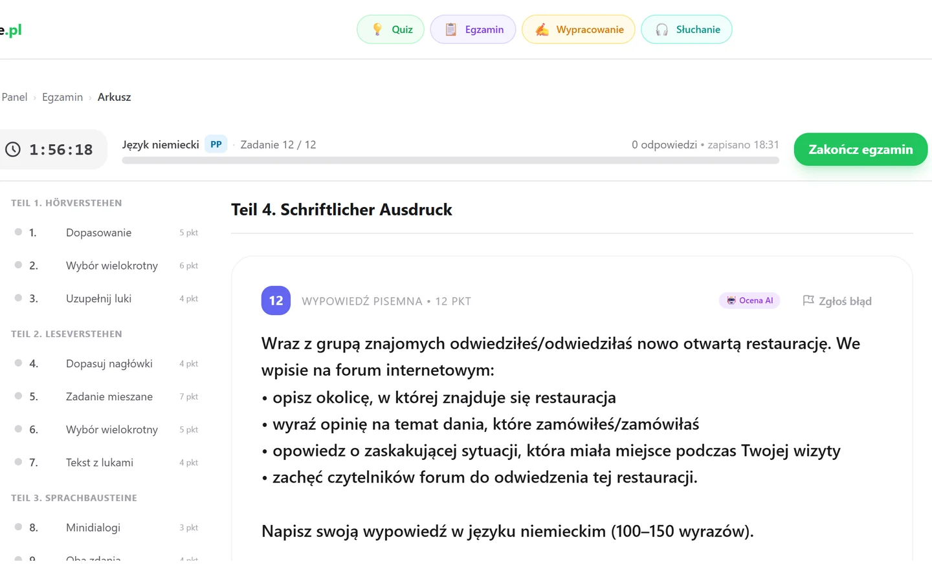Click the TEIL 2. LESEVERSTEHEN section header
The height and width of the screenshot is (582, 932).
pyautogui.click(x=67, y=334)
